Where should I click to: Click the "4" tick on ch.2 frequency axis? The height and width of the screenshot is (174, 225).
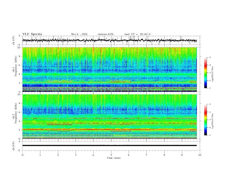tap(20, 121)
